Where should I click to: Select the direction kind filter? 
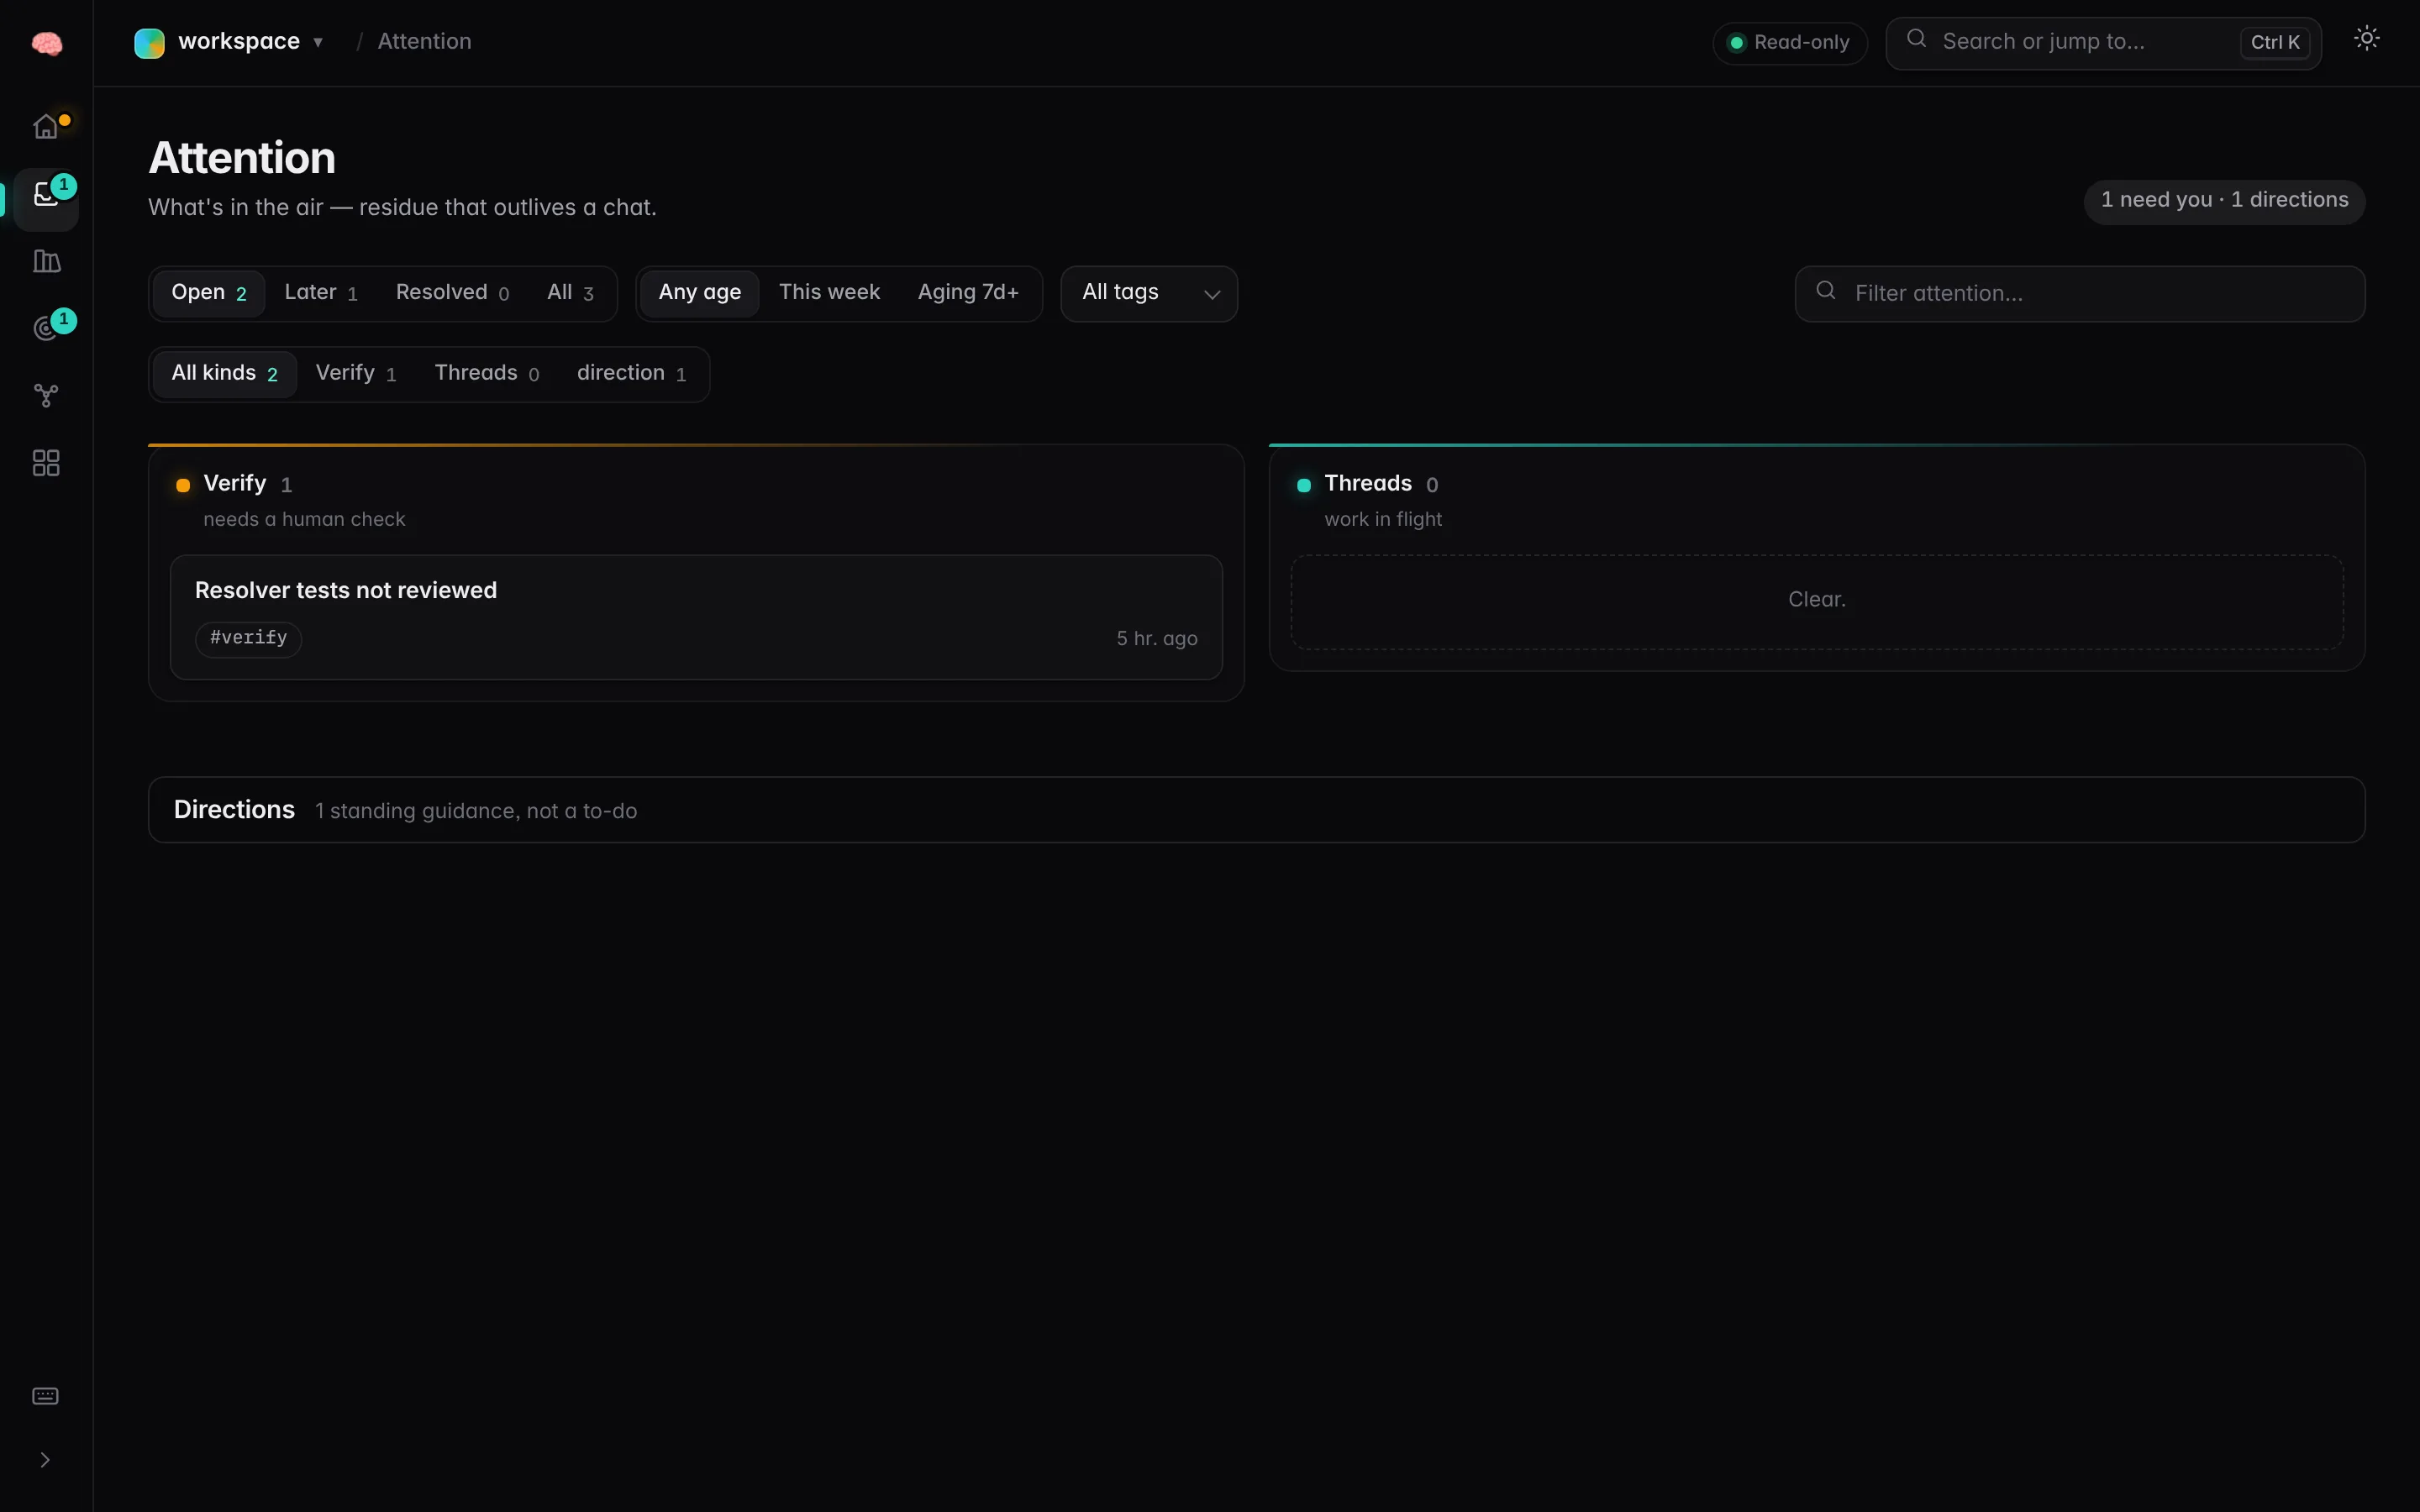[631, 374]
